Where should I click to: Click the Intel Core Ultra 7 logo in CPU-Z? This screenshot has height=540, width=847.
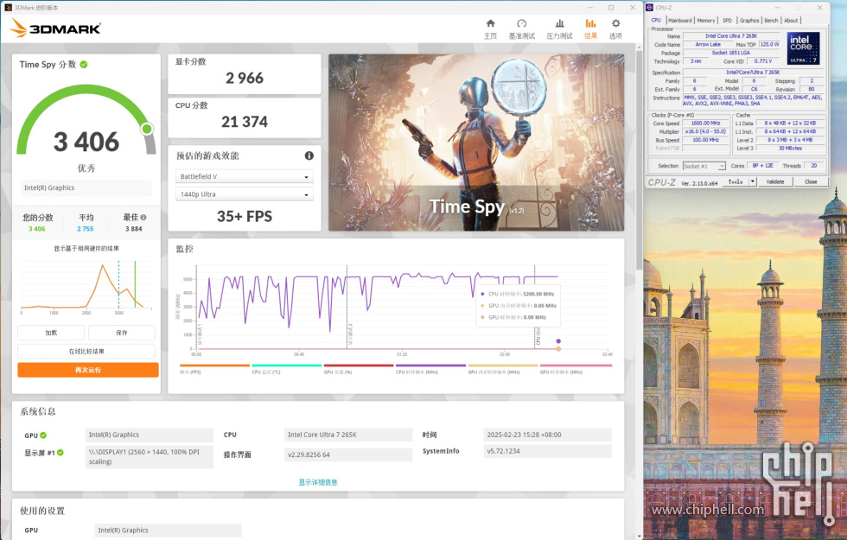point(804,48)
